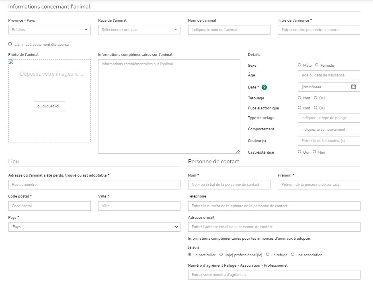Viewport: 373px width, 284px height.
Task: Select Non for Castré/stérilisé
Action: 314,152
